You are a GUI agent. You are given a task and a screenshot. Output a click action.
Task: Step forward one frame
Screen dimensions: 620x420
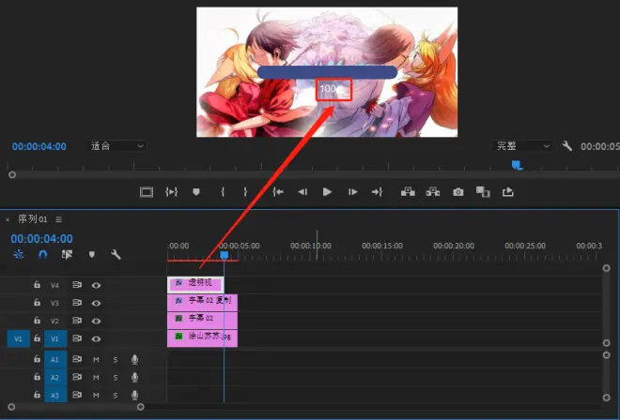tap(352, 192)
